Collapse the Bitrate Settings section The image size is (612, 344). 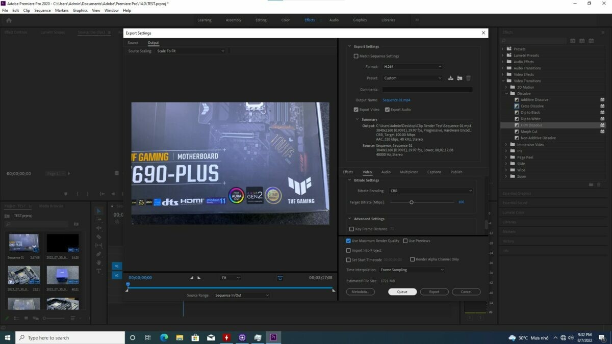pyautogui.click(x=349, y=180)
